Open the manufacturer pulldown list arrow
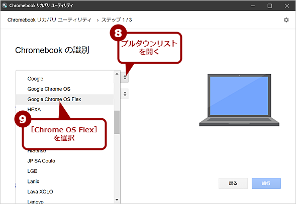Image resolution: width=296 pixels, height=204 pixels. tap(125, 77)
